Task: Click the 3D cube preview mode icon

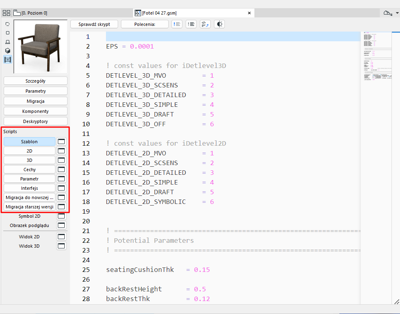Action: tap(7, 51)
